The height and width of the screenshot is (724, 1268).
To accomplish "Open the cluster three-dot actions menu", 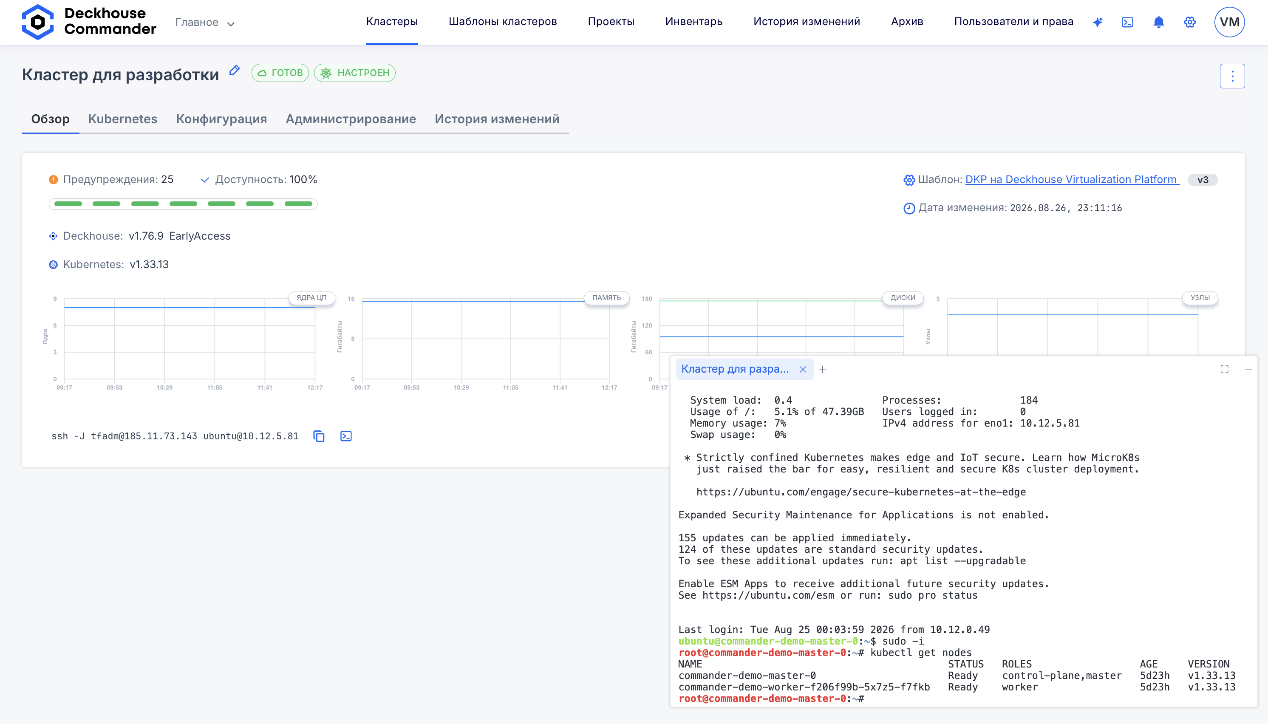I will [x=1232, y=76].
